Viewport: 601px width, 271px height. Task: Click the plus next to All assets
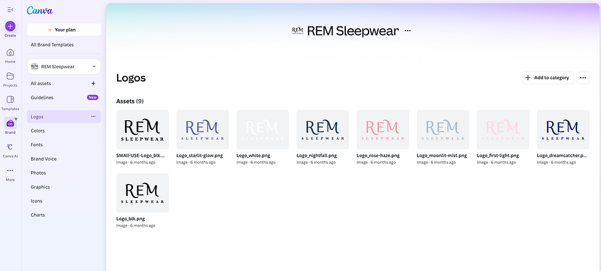(x=93, y=83)
